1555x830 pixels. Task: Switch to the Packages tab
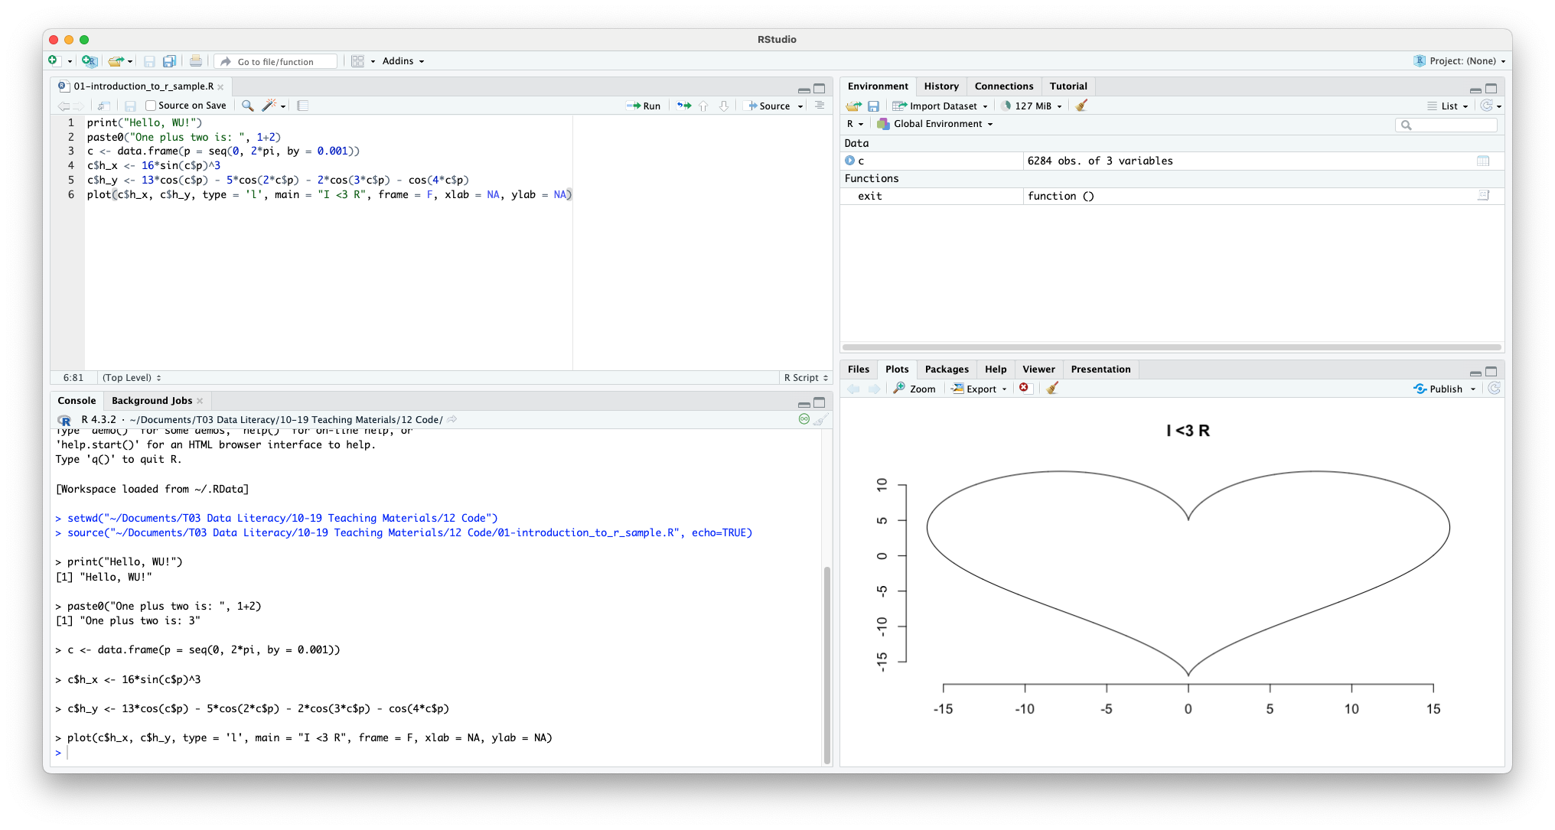946,369
